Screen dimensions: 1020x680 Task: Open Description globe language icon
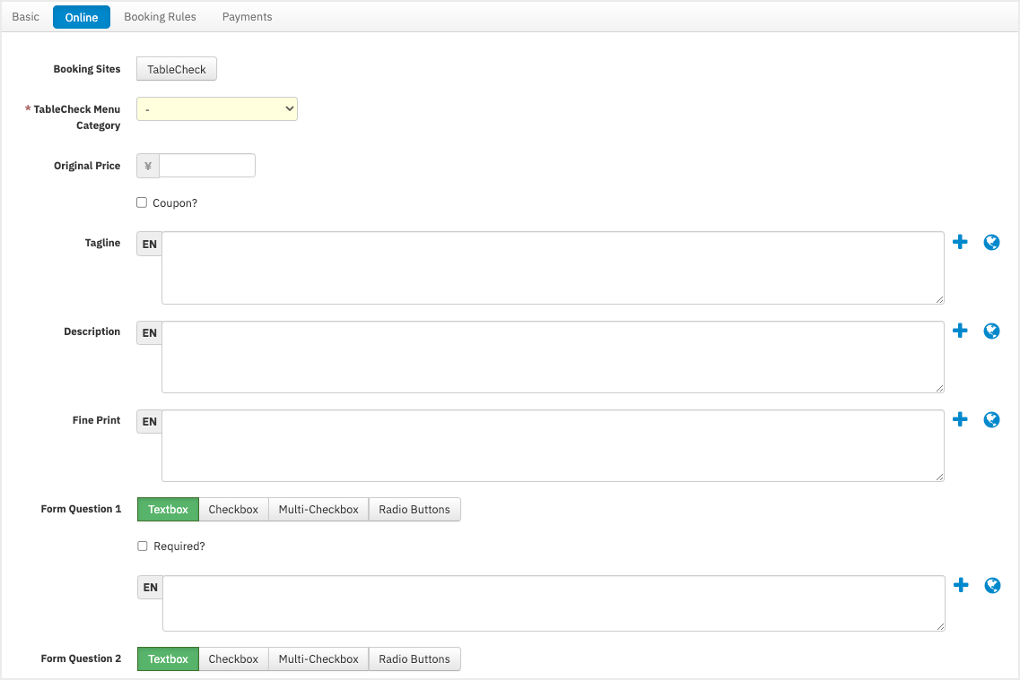(x=991, y=331)
